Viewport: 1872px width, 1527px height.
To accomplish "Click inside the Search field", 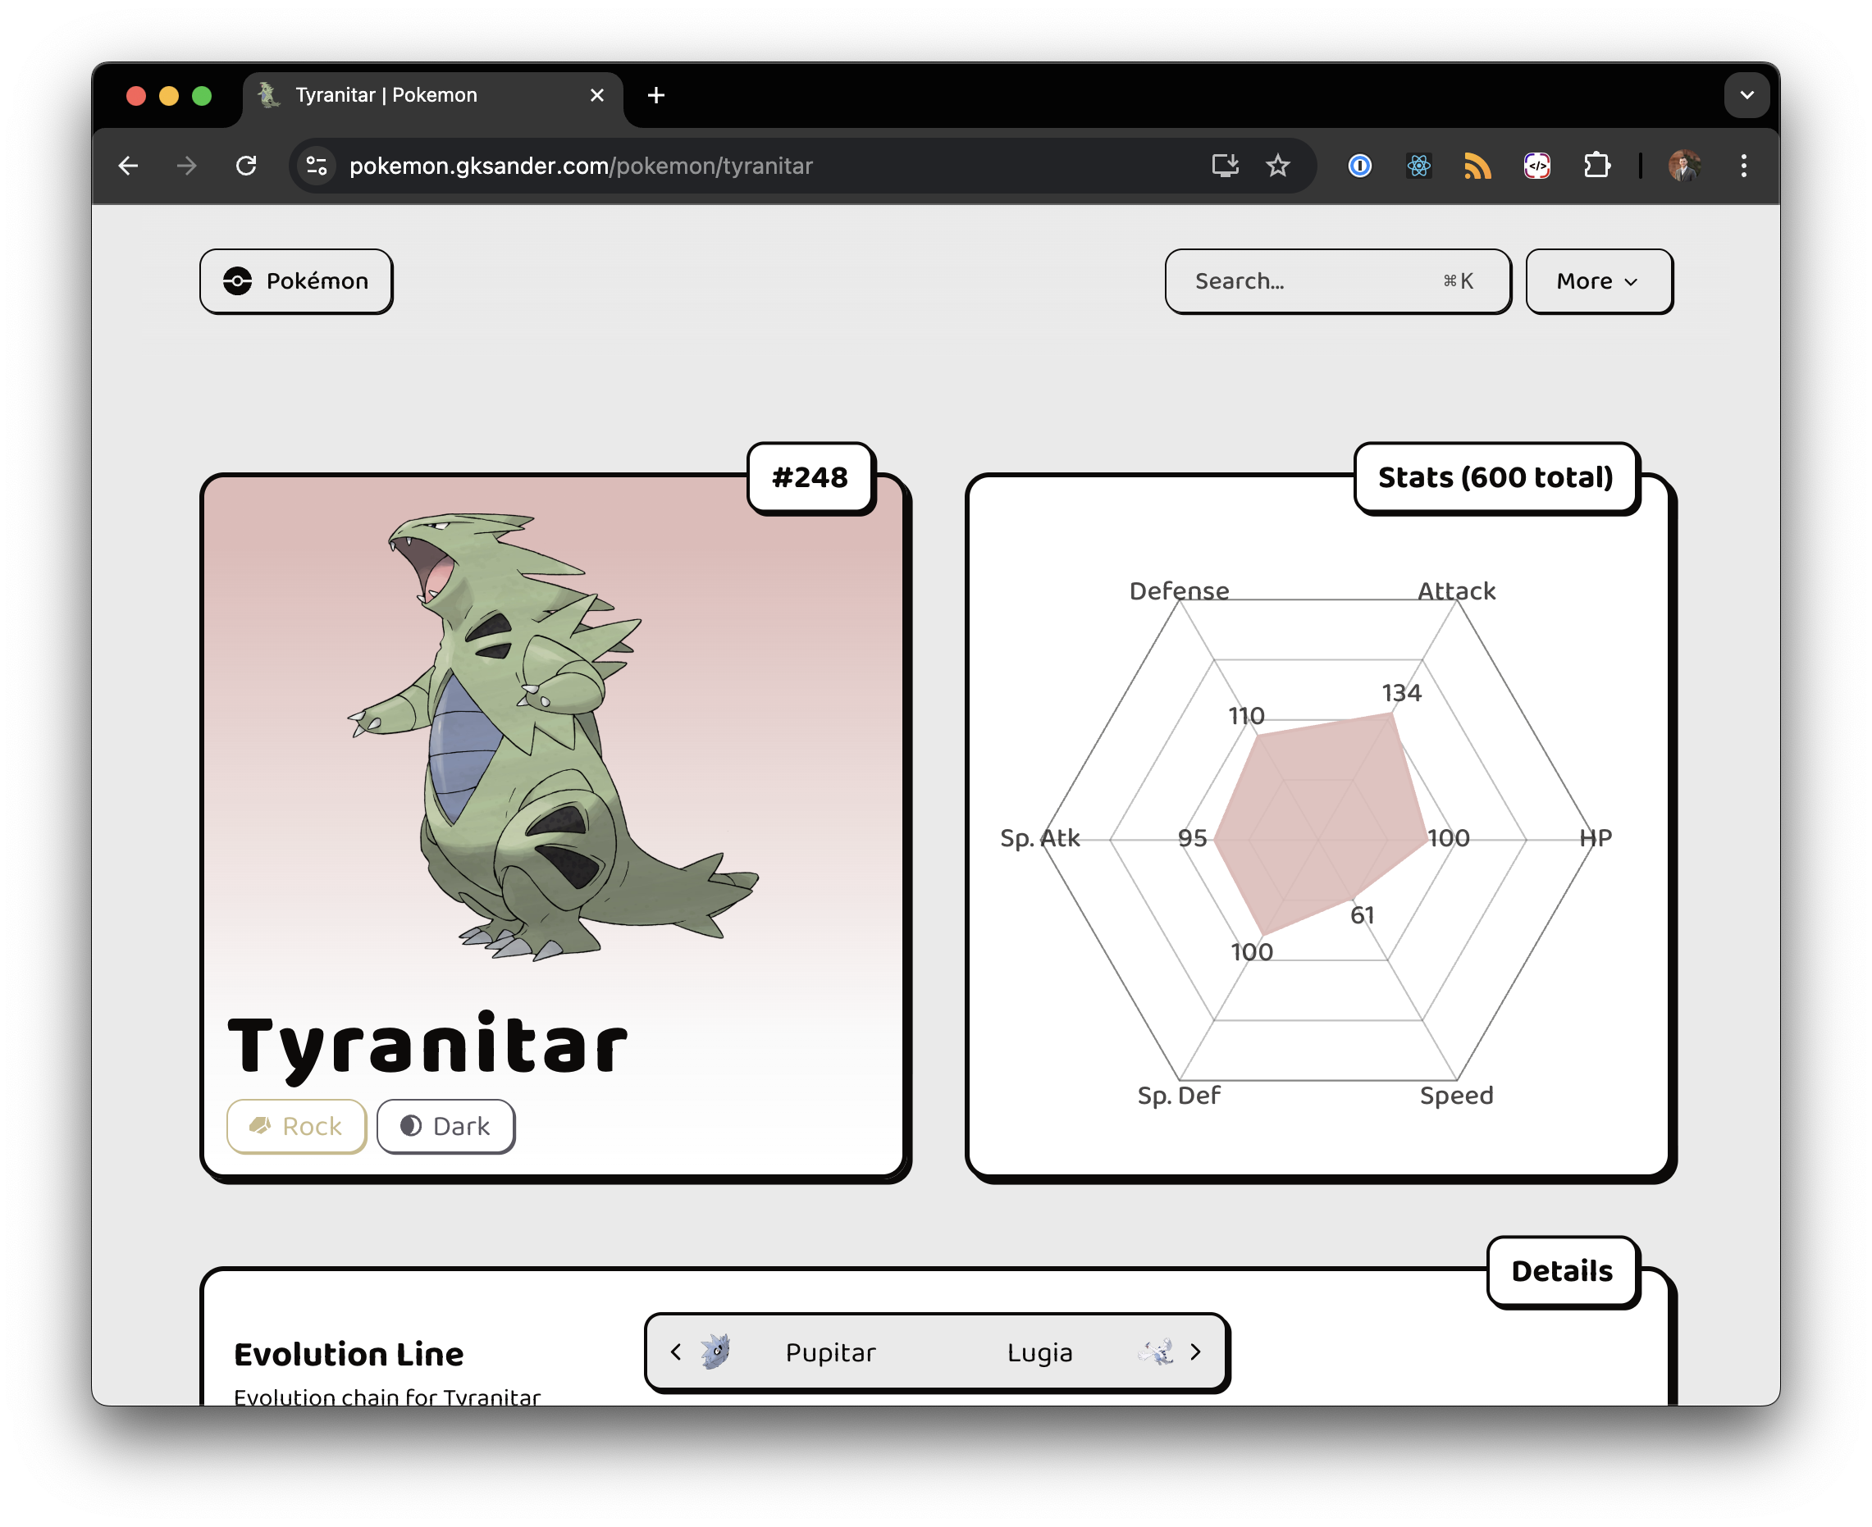I will pos(1302,281).
